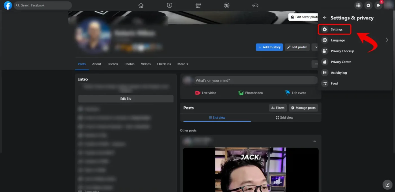Click the What's on your mind field
The height and width of the screenshot is (192, 395).
click(x=255, y=80)
